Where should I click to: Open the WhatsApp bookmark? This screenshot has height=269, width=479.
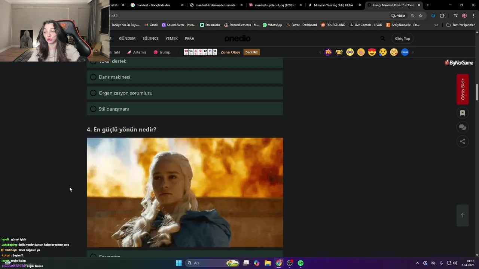pos(272,25)
